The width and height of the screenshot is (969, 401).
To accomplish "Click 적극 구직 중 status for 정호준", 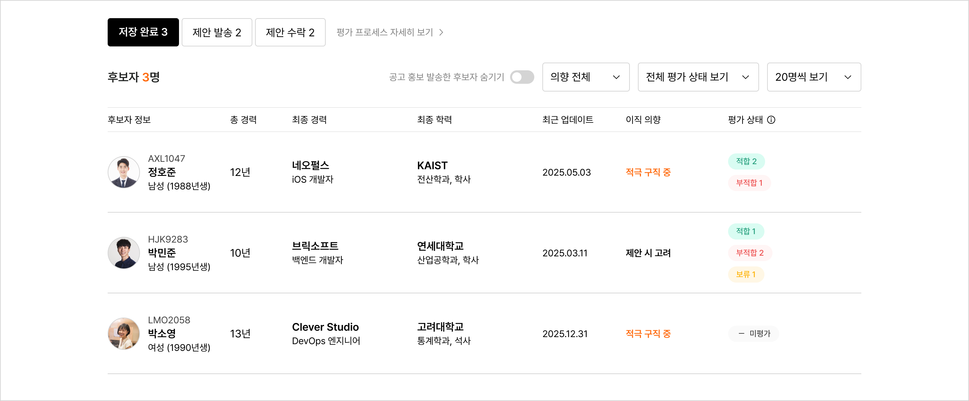I will (648, 172).
